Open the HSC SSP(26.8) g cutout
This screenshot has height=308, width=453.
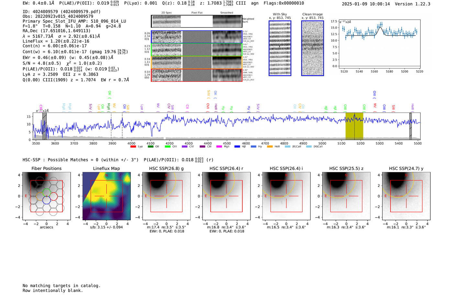(x=167, y=196)
